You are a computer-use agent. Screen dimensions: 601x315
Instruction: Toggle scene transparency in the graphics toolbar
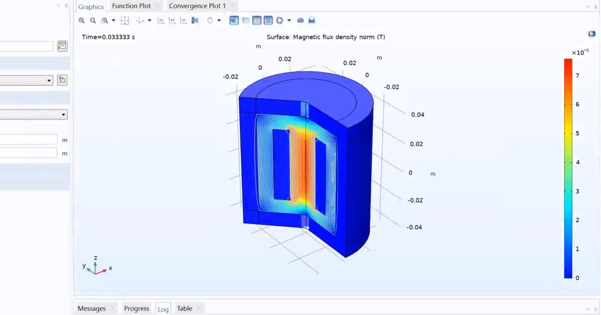point(245,20)
